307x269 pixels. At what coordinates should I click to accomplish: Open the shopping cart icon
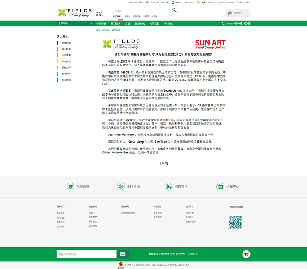point(229,13)
